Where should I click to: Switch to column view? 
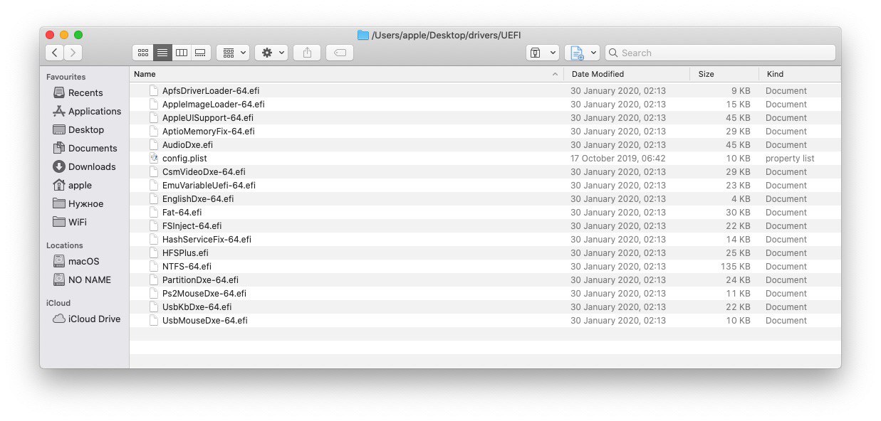(182, 53)
